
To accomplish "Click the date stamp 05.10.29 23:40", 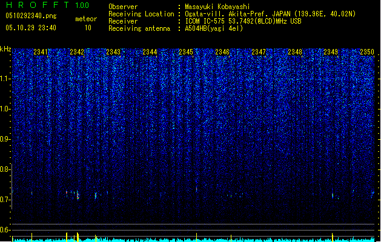I will [x=31, y=28].
